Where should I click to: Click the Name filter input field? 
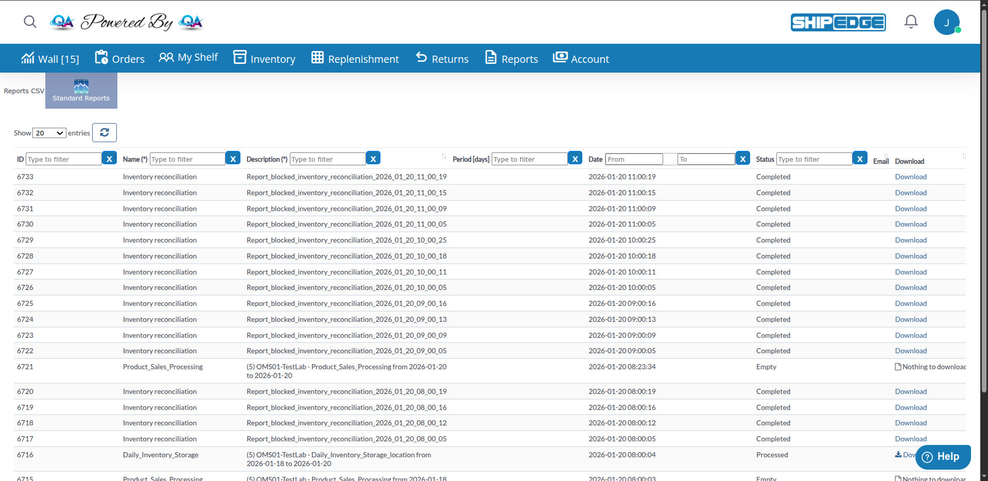(187, 159)
